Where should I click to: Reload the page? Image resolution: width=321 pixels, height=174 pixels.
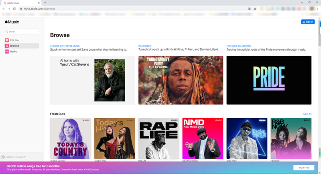click(x=14, y=8)
